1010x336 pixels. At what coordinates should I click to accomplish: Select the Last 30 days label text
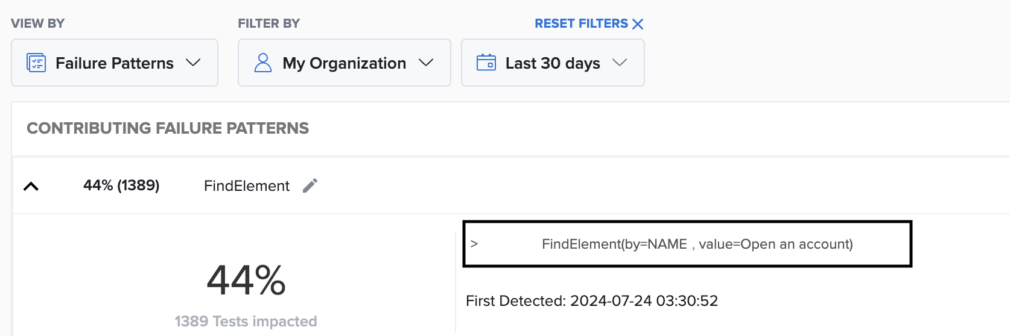pos(553,63)
